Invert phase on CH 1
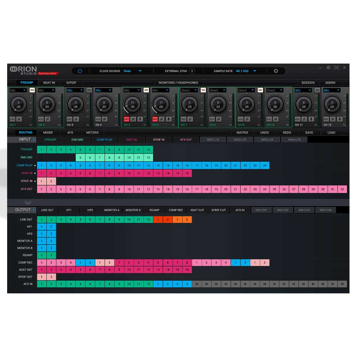Viewport: 357px width, 357px height. coord(19,119)
